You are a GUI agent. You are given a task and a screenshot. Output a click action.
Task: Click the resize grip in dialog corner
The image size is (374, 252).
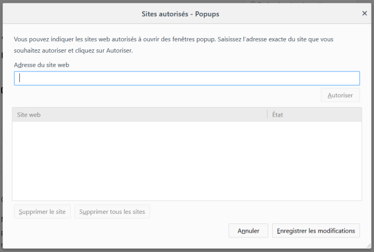[x=369, y=246]
